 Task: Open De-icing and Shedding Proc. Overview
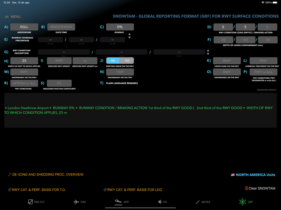pos(48,174)
